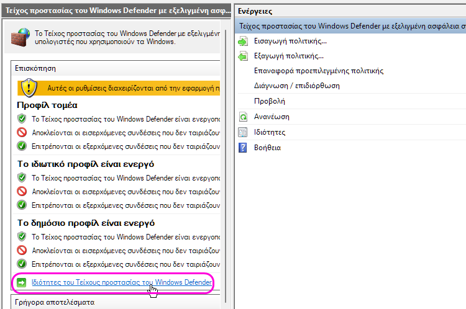Open Βοήθεια from the actions pane
This screenshot has height=309, width=466.
(267, 148)
